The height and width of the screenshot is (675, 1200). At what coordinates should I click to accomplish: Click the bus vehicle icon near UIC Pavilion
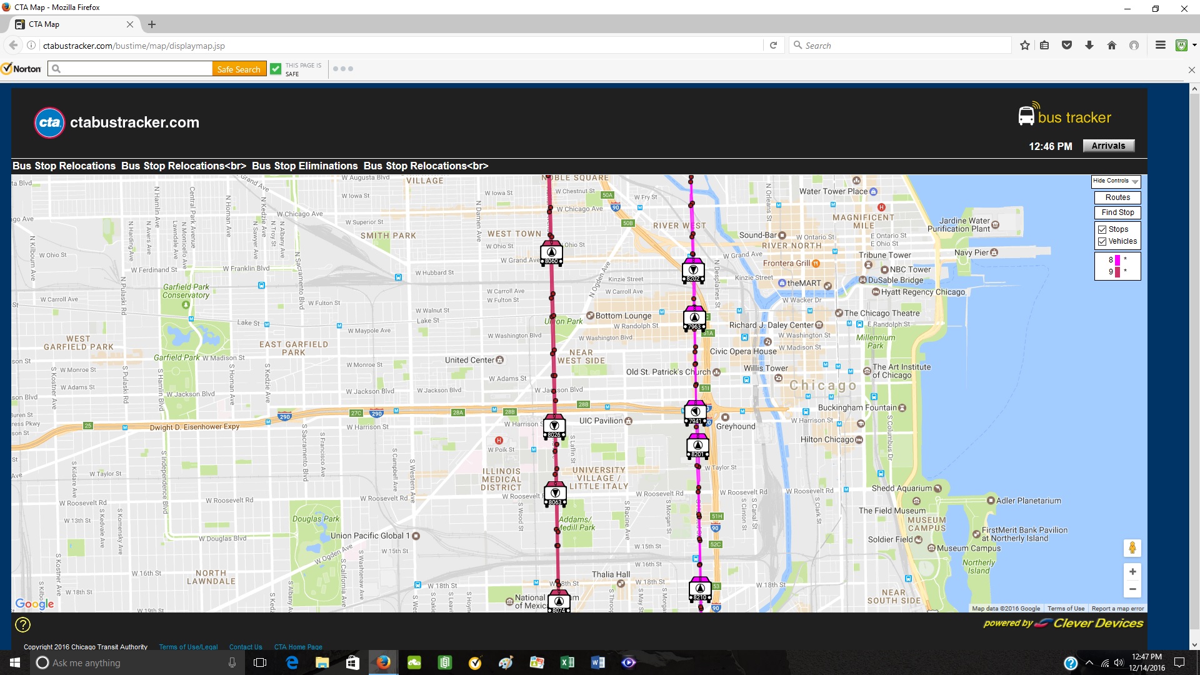[x=552, y=426]
